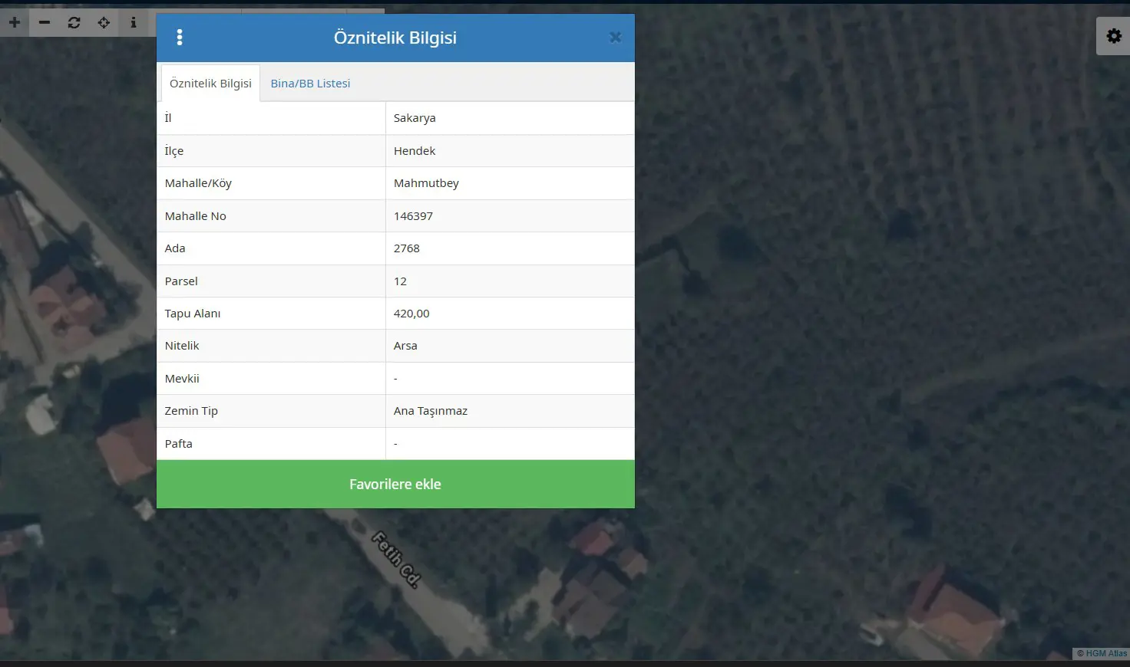This screenshot has height=667, width=1130.
Task: Click the İlçe row label
Action: click(174, 151)
